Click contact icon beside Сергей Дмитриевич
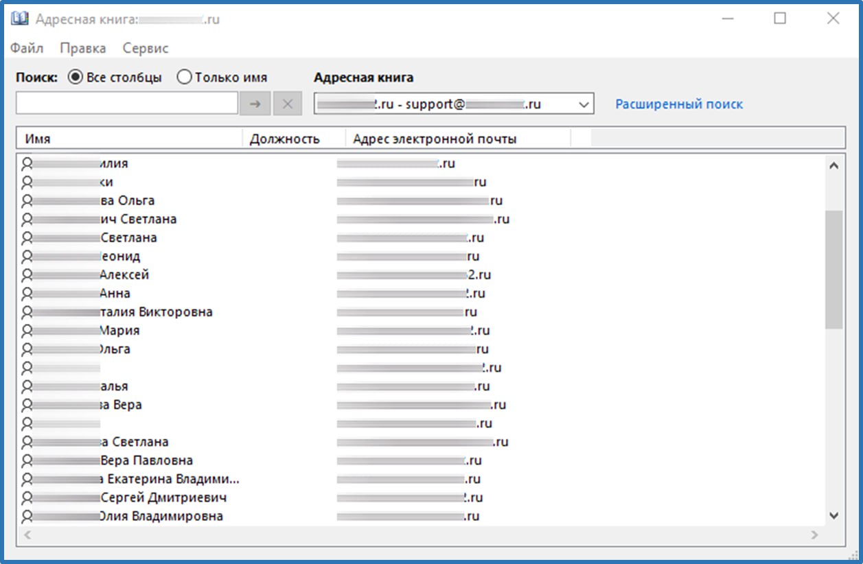This screenshot has width=863, height=564. click(27, 497)
